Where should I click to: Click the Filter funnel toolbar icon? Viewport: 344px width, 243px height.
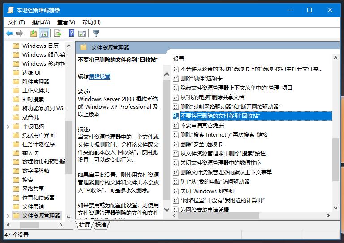pos(96,33)
